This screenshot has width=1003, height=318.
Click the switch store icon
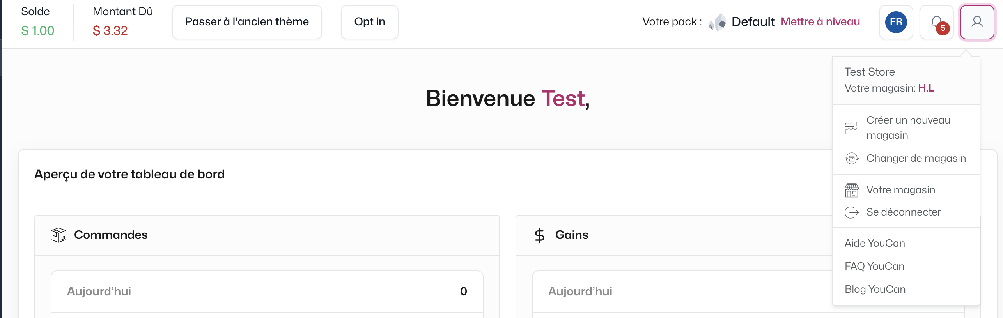click(x=851, y=159)
